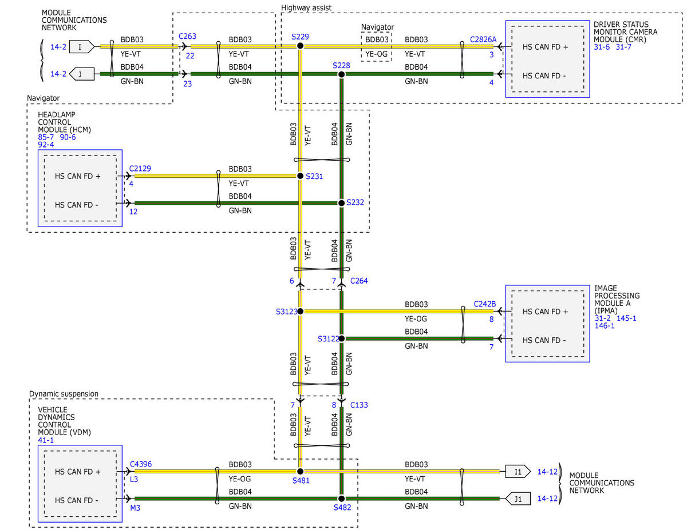Open connector C2826A details
This screenshot has height=530, width=687.
483,39
